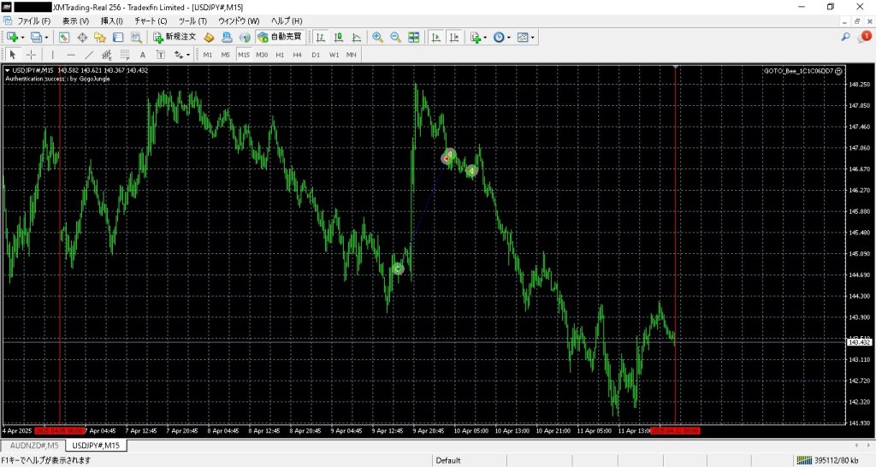The image size is (876, 467).
Task: Open the Market Watch window icon
Action: point(64,38)
